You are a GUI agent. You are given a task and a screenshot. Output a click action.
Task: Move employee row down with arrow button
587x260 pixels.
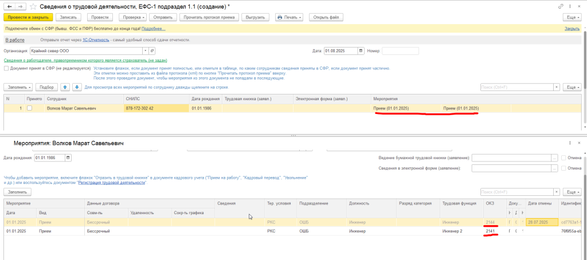[x=76, y=87]
